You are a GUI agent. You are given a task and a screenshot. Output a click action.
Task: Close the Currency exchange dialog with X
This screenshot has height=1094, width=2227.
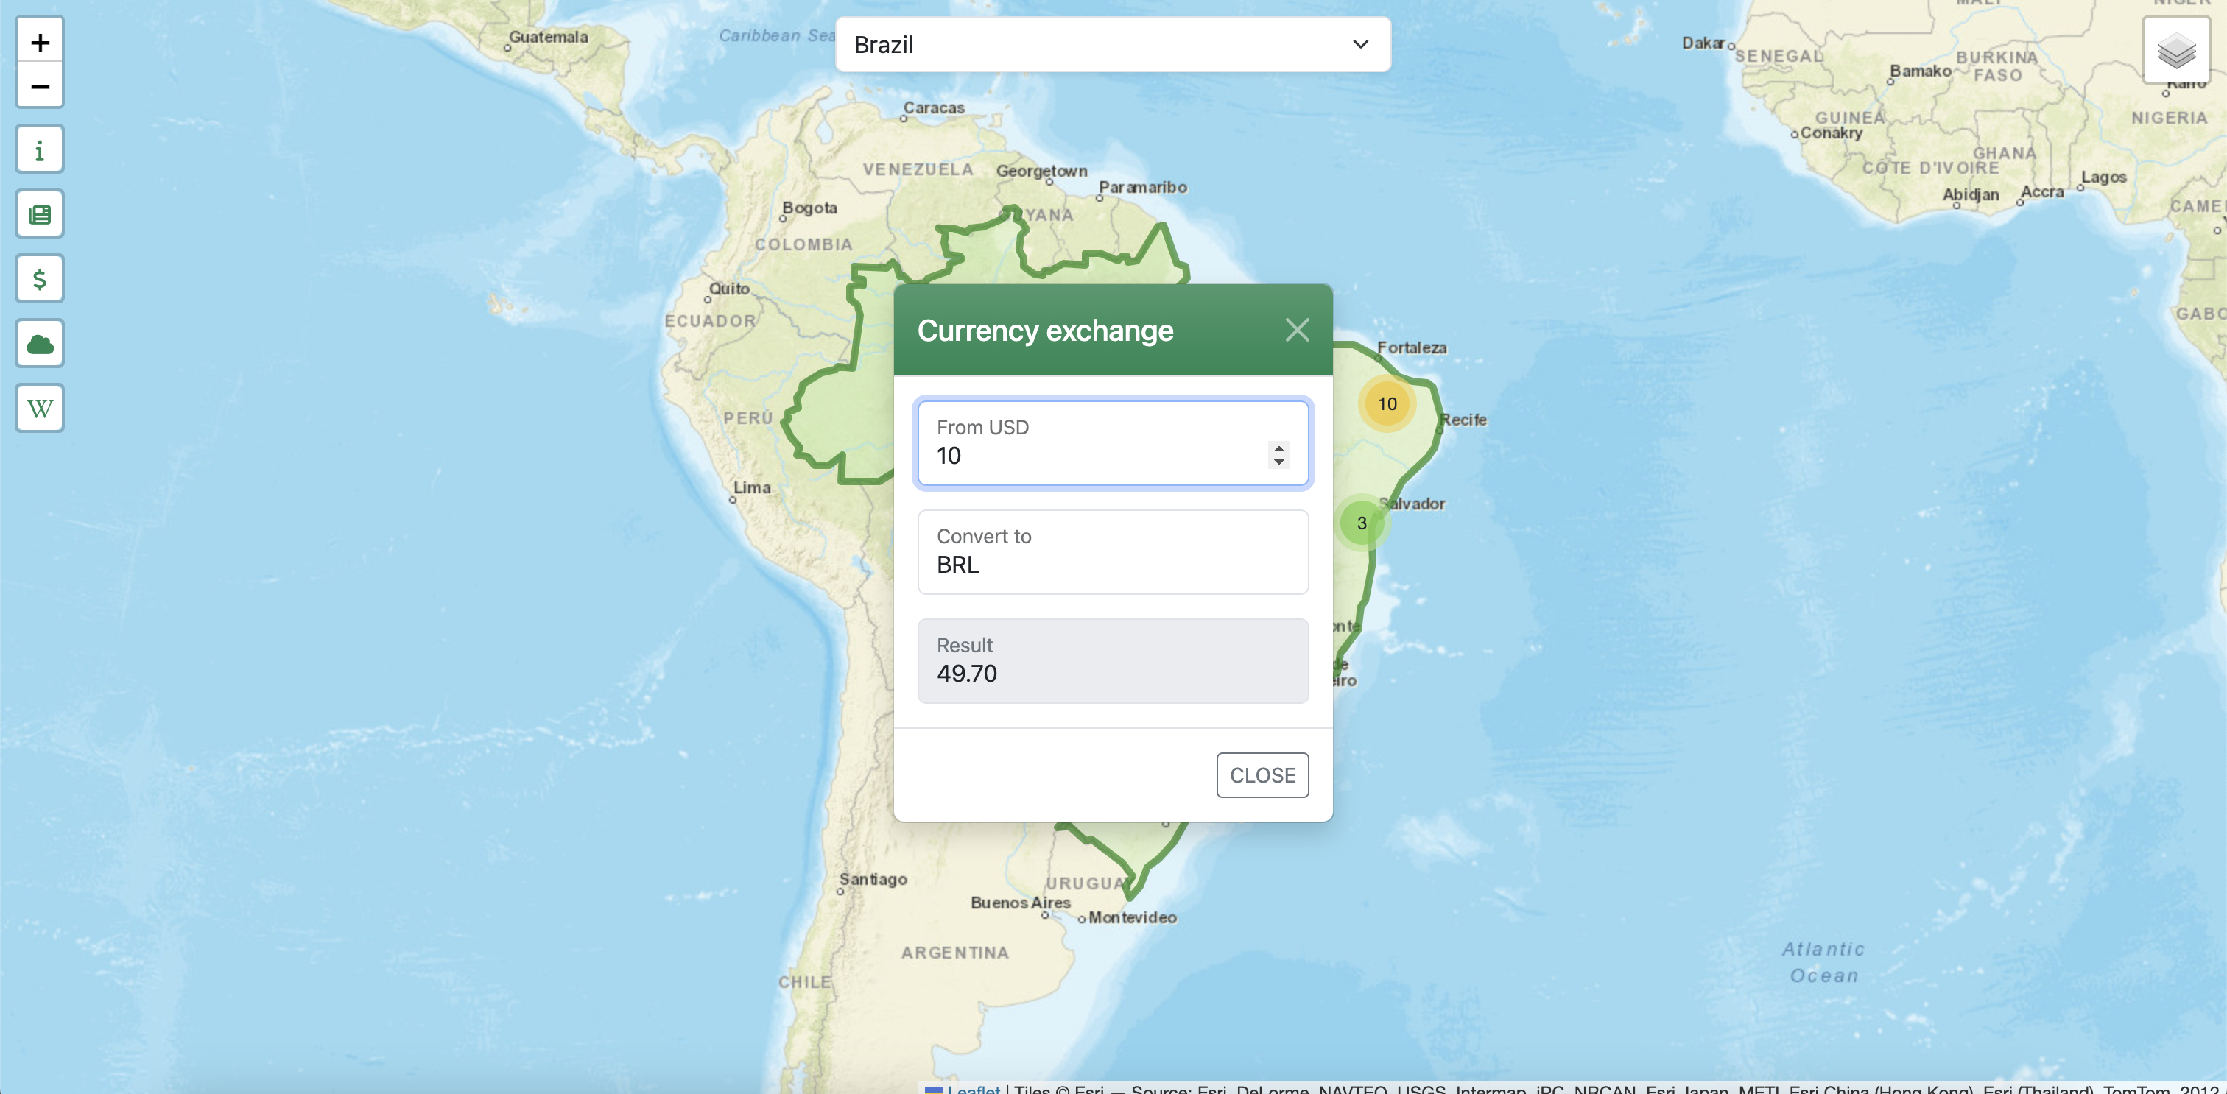click(1297, 329)
